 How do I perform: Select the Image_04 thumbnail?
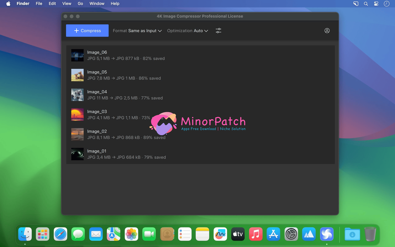click(x=77, y=95)
